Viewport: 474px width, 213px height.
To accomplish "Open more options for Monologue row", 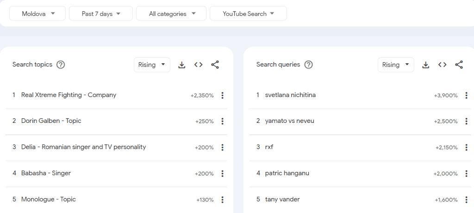I will tap(223, 200).
